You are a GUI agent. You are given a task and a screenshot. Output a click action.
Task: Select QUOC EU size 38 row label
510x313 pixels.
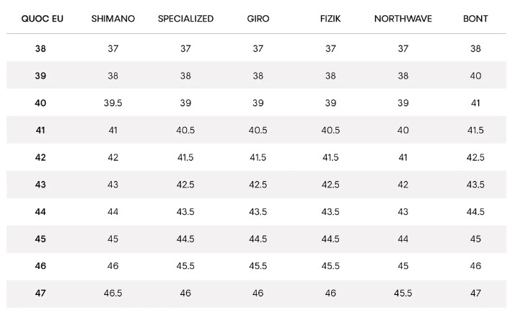point(40,49)
